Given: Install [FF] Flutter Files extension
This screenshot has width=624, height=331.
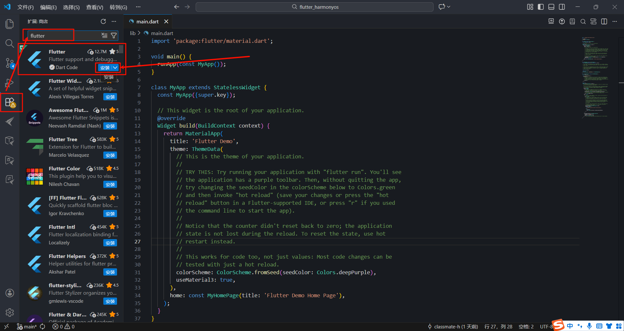Looking at the screenshot, I should point(110,214).
